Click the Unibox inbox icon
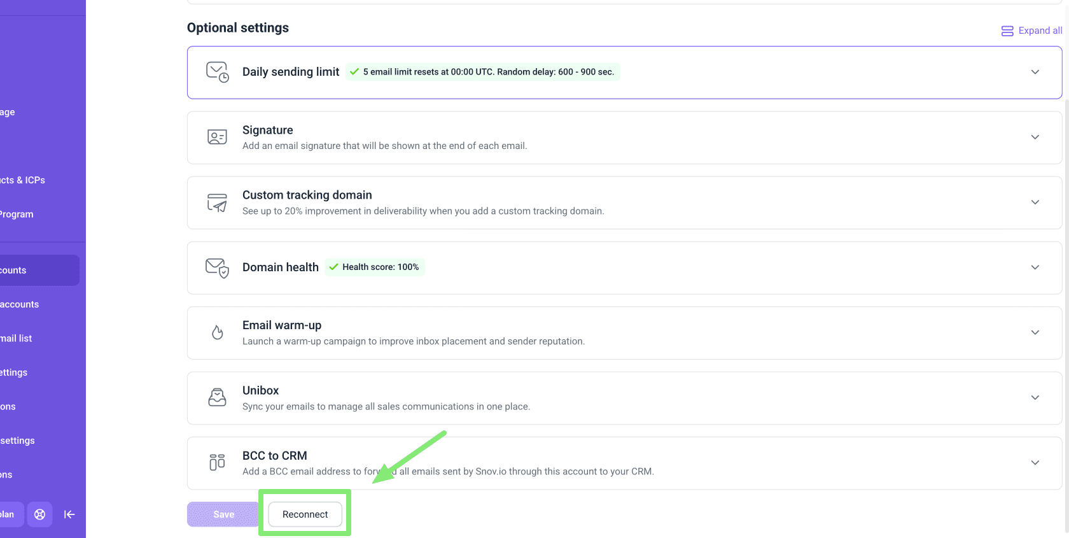Image resolution: width=1069 pixels, height=538 pixels. 217,397
